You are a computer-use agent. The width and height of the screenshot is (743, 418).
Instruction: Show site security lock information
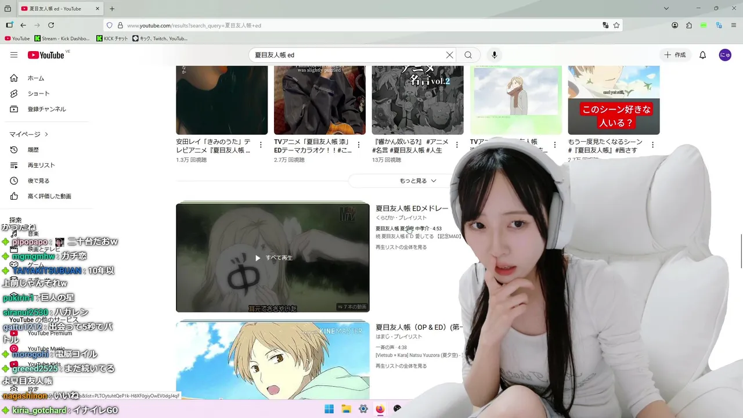click(x=120, y=26)
